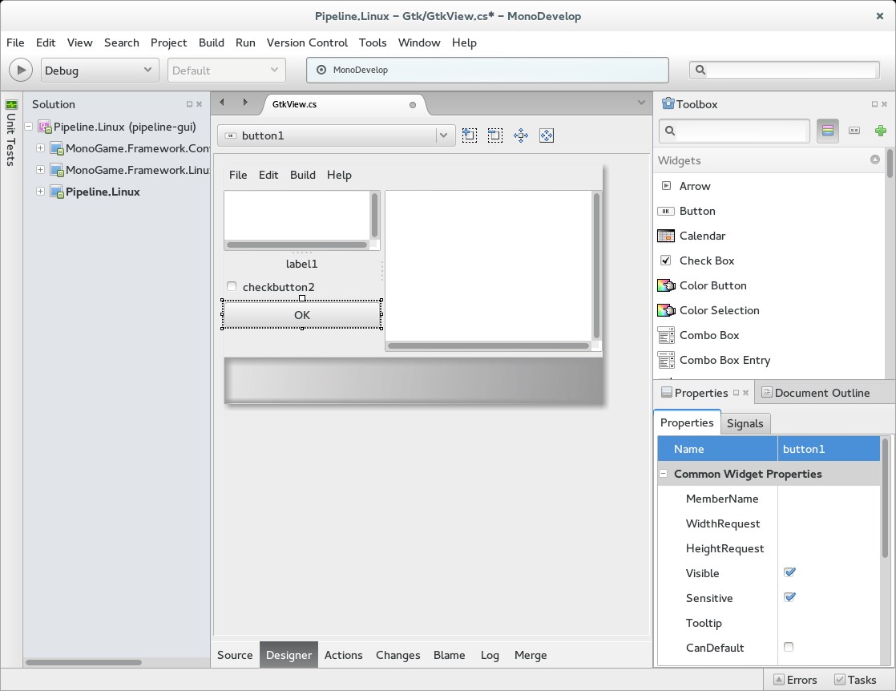
Task: Toggle checkbutton2 in the designed form
Action: 231,286
